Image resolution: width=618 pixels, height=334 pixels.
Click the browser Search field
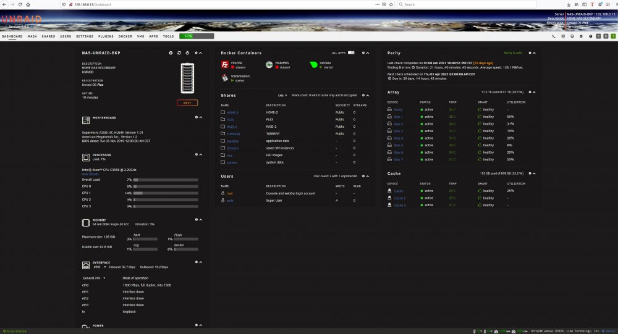click(467, 4)
